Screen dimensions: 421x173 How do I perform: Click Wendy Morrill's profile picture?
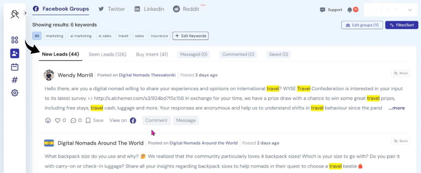[x=49, y=75]
